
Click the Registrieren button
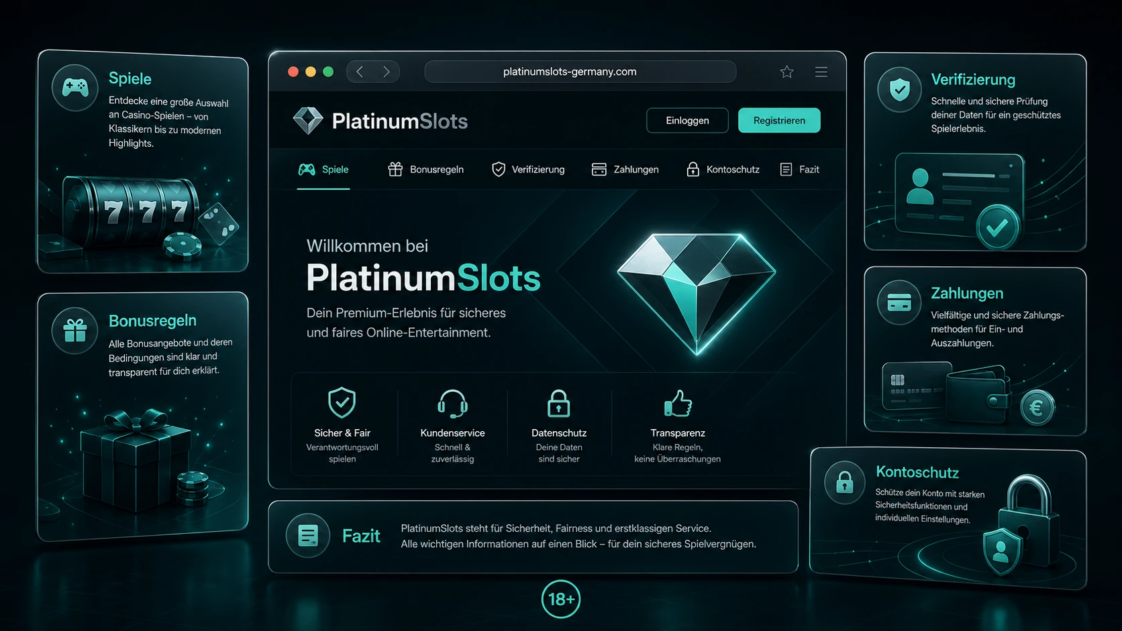(x=779, y=121)
